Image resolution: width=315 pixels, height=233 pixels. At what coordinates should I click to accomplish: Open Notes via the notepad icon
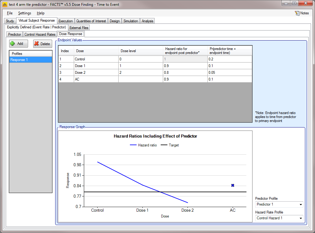pyautogui.click(x=297, y=13)
